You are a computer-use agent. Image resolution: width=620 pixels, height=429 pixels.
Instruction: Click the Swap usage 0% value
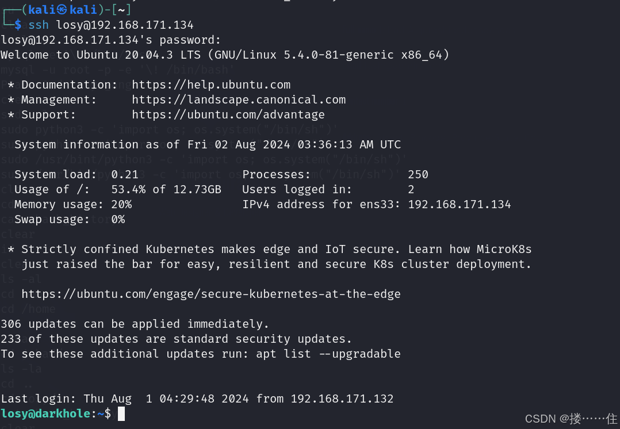point(118,219)
